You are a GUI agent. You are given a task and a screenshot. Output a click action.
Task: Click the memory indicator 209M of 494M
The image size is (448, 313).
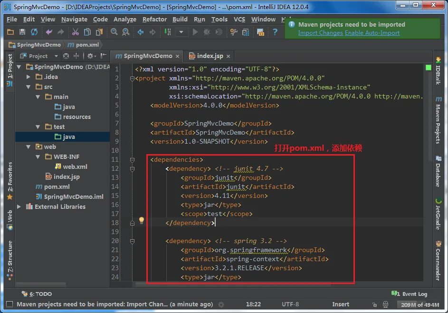point(419,305)
